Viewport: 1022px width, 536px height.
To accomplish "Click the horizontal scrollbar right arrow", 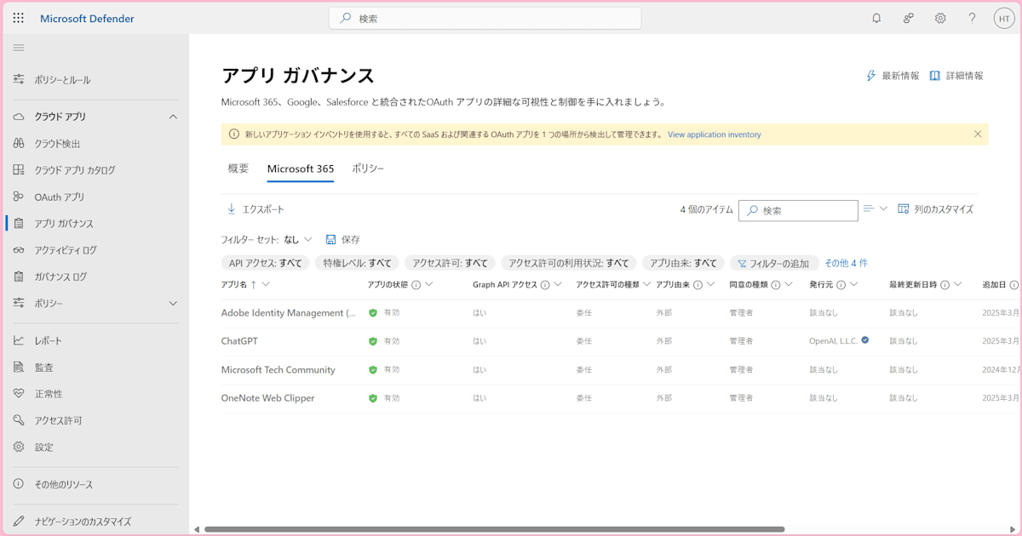I will [x=1013, y=529].
